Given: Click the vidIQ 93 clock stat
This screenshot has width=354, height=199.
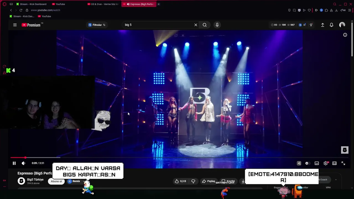Looking at the screenshot, I should coord(274,25).
